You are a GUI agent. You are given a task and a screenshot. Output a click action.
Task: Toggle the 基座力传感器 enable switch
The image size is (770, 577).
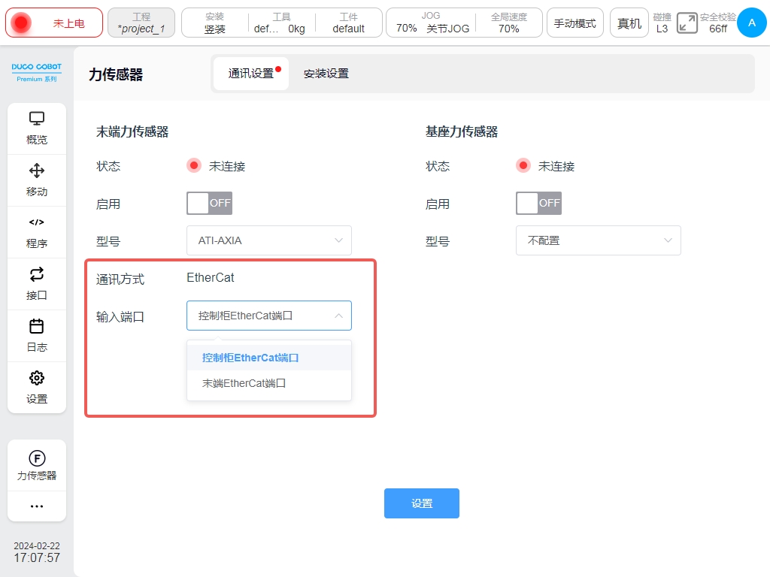pyautogui.click(x=538, y=203)
